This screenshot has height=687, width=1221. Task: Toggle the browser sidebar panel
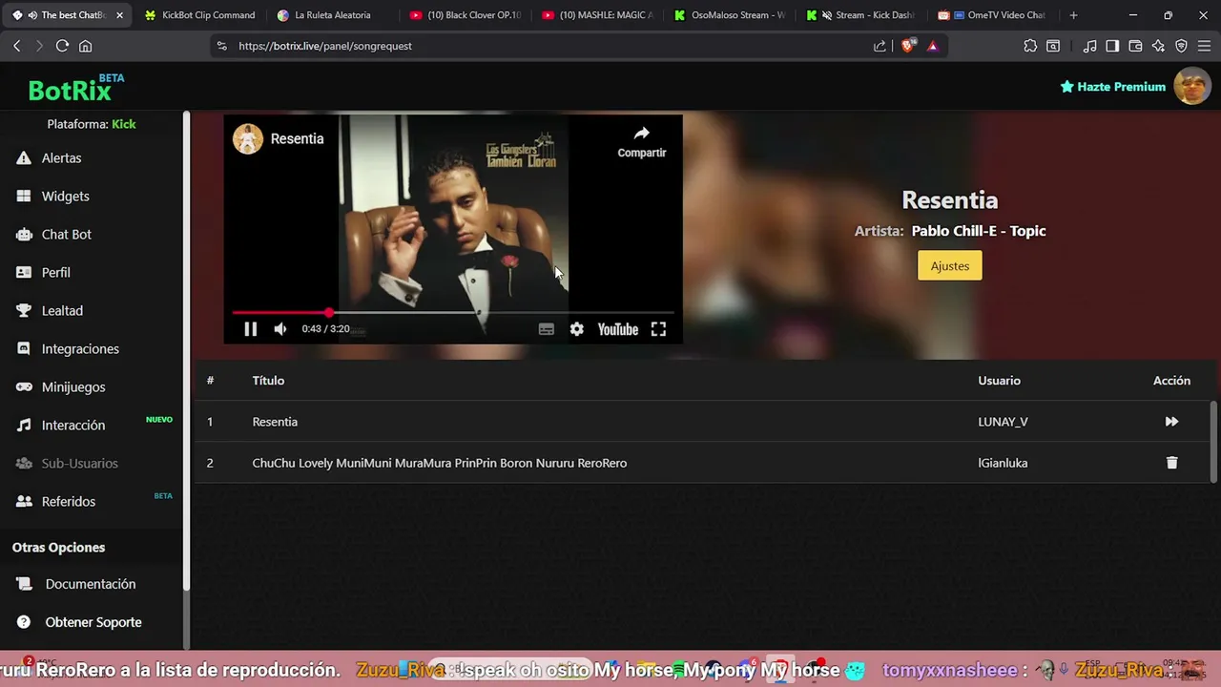tap(1112, 46)
